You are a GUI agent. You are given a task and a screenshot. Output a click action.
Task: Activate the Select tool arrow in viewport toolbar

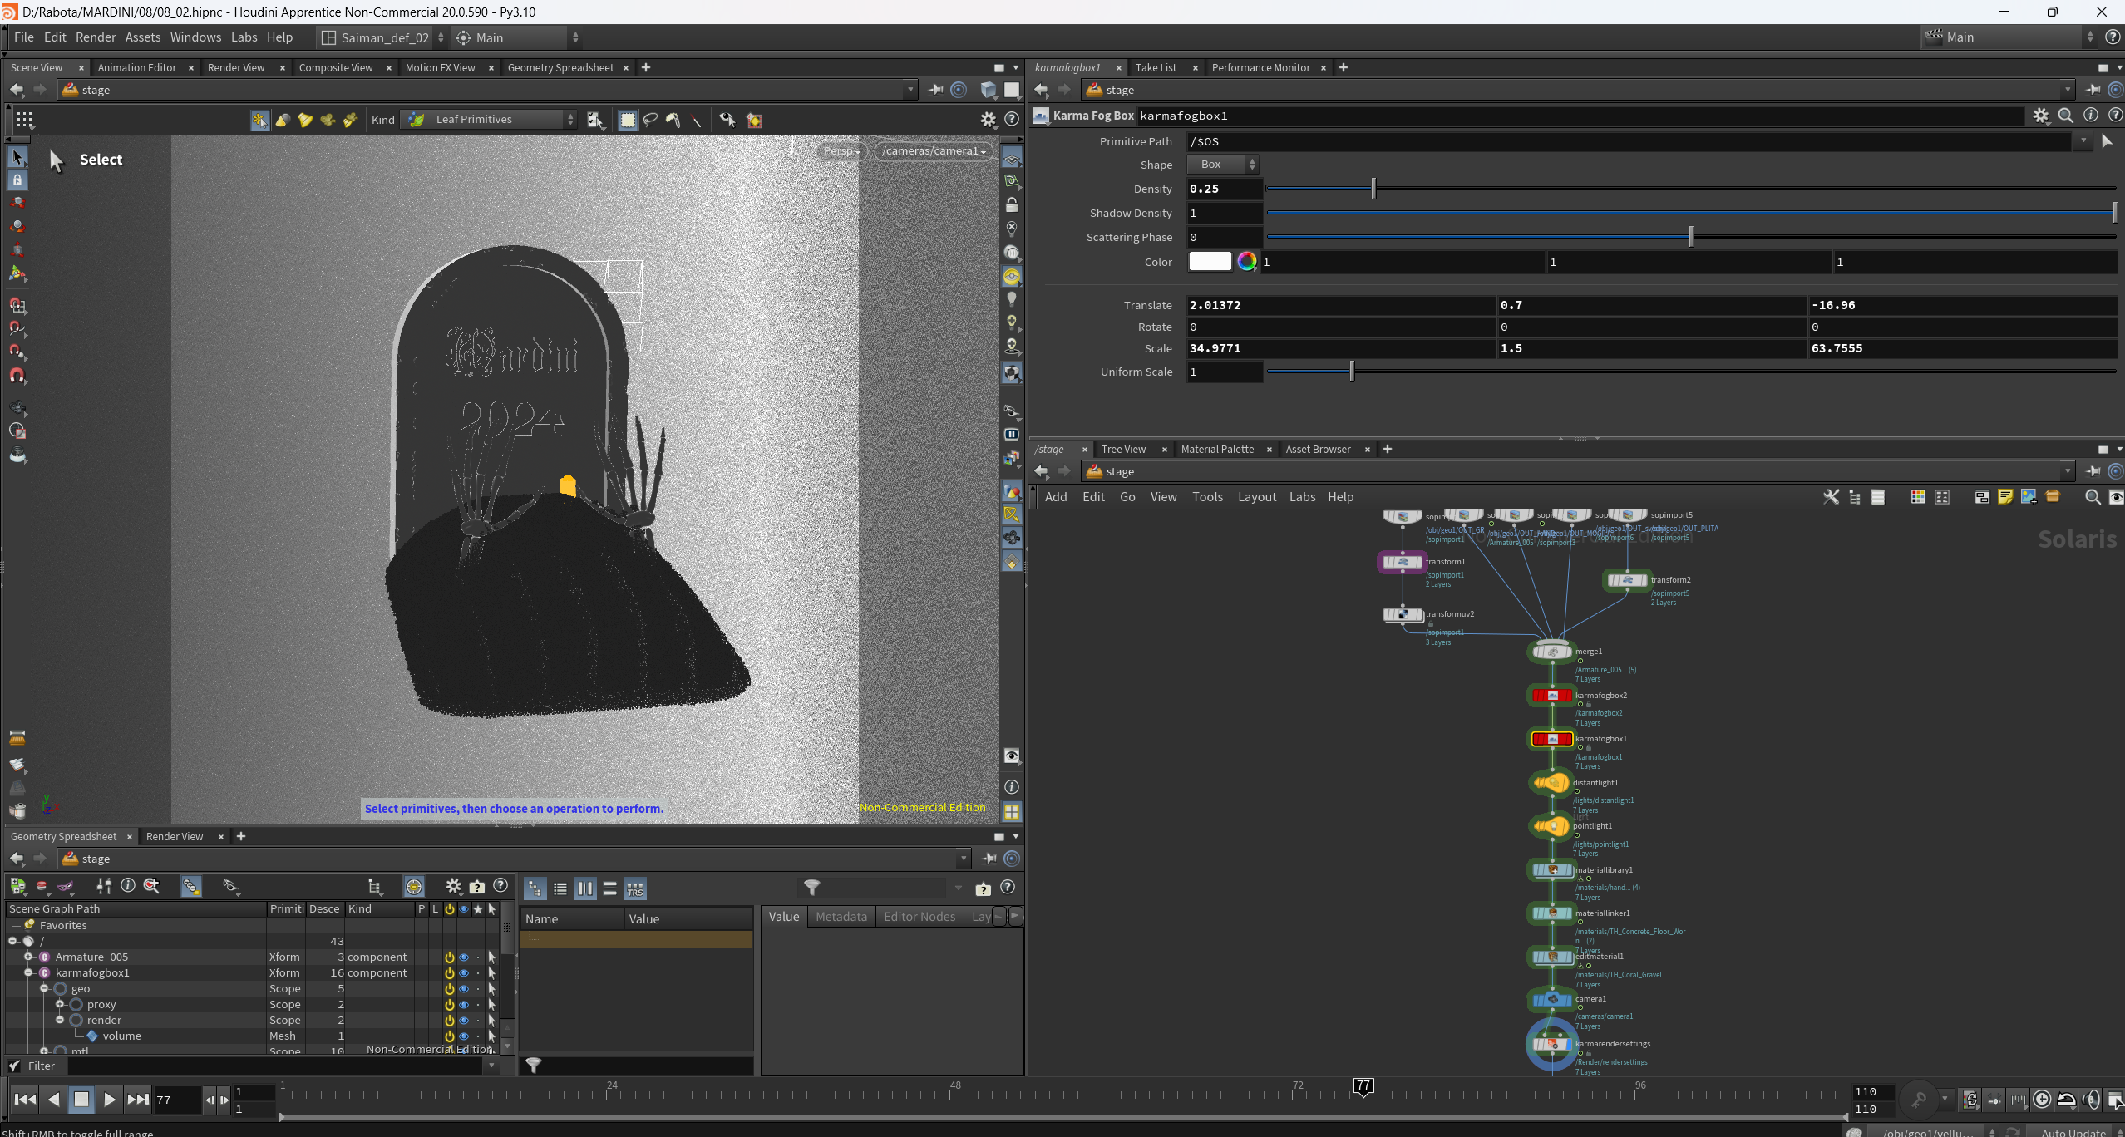(17, 156)
